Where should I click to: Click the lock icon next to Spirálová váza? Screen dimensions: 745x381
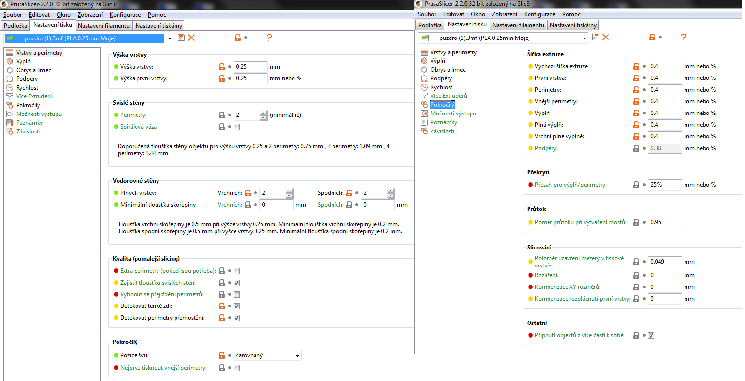[x=222, y=127]
